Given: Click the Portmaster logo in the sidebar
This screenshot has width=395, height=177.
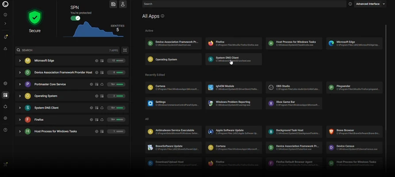Looking at the screenshot, I should point(5,4).
